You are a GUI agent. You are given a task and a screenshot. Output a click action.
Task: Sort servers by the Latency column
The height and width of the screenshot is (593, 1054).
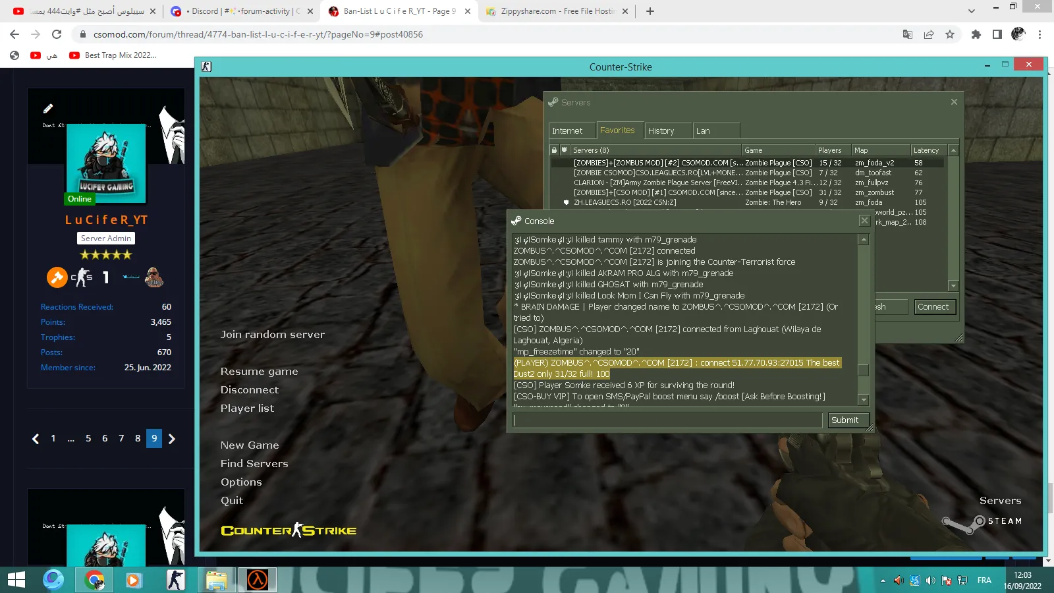(x=929, y=150)
